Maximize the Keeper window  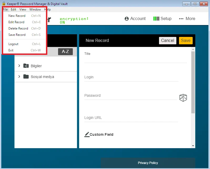pyautogui.click(x=195, y=4)
